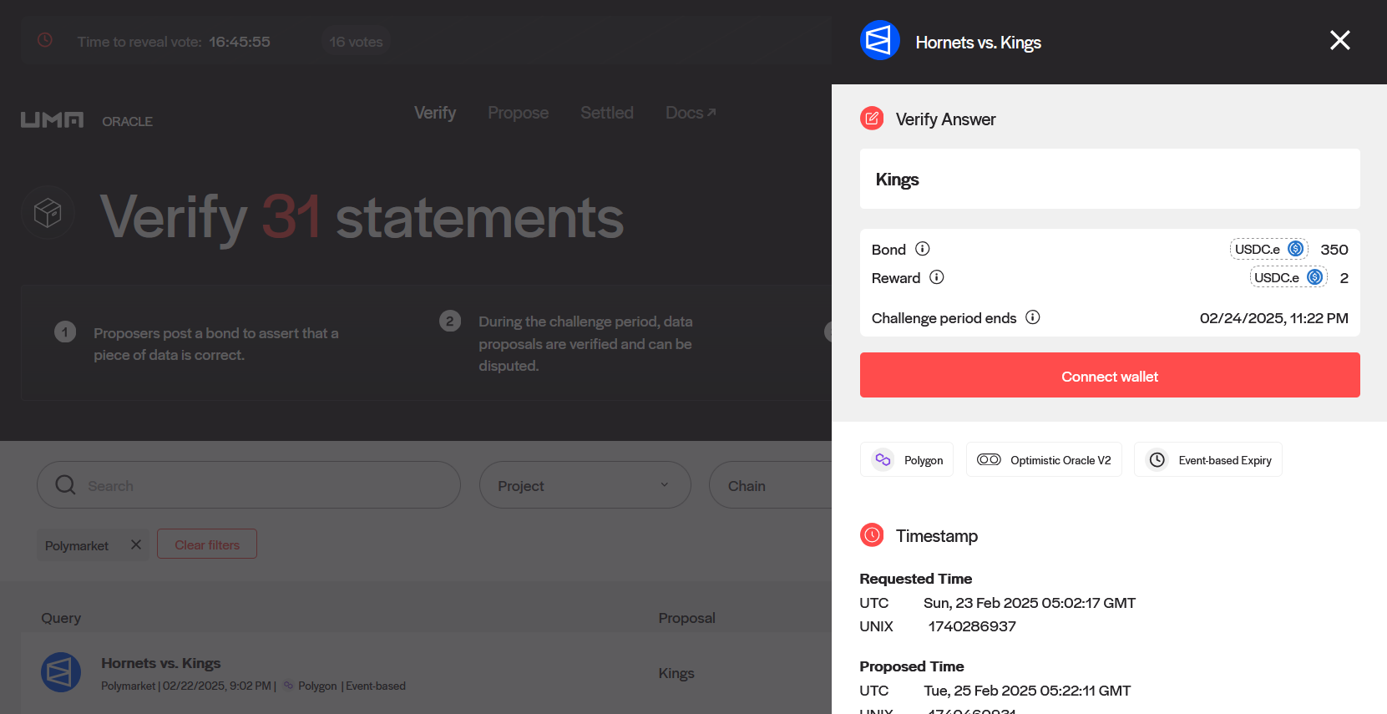Connect wallet to verify the answer
Image resolution: width=1387 pixels, height=714 pixels.
pos(1110,375)
